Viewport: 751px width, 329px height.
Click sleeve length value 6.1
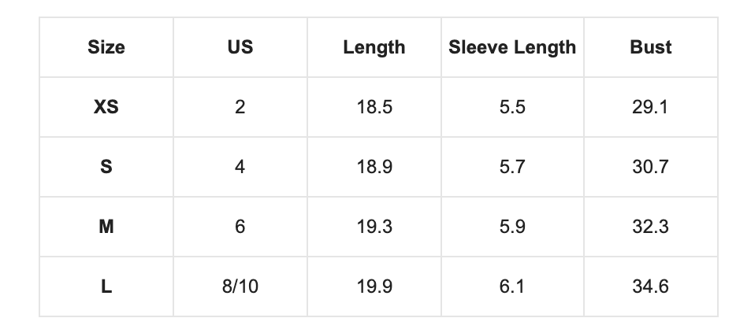click(512, 286)
